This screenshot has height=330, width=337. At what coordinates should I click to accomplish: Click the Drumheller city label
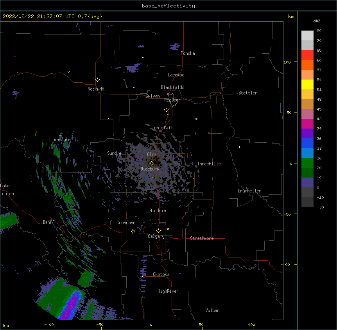tap(249, 191)
